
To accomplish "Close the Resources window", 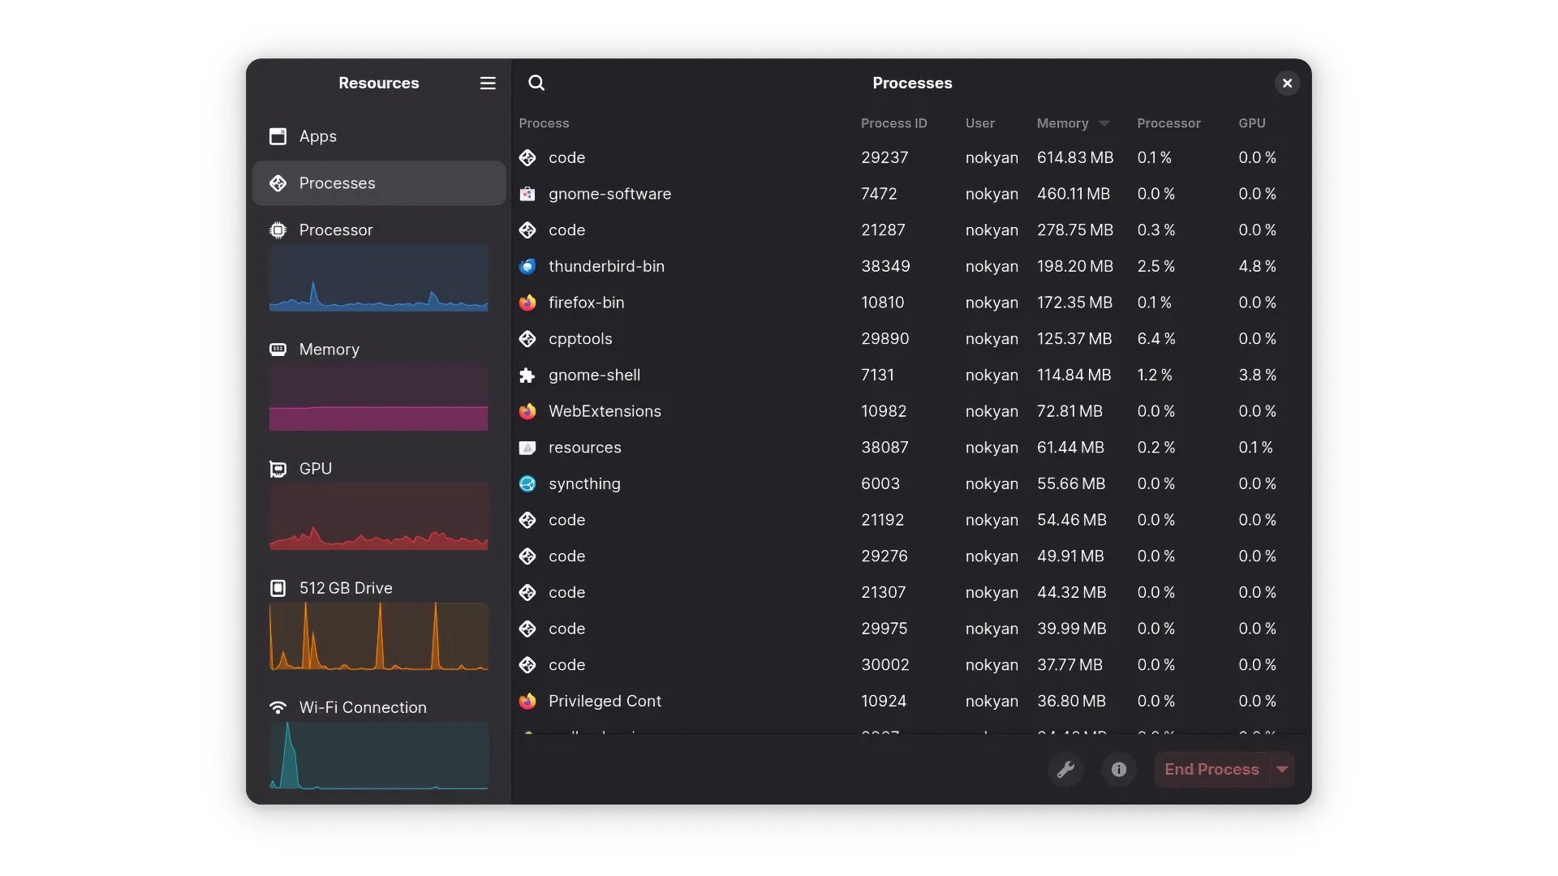I will 1287,83.
